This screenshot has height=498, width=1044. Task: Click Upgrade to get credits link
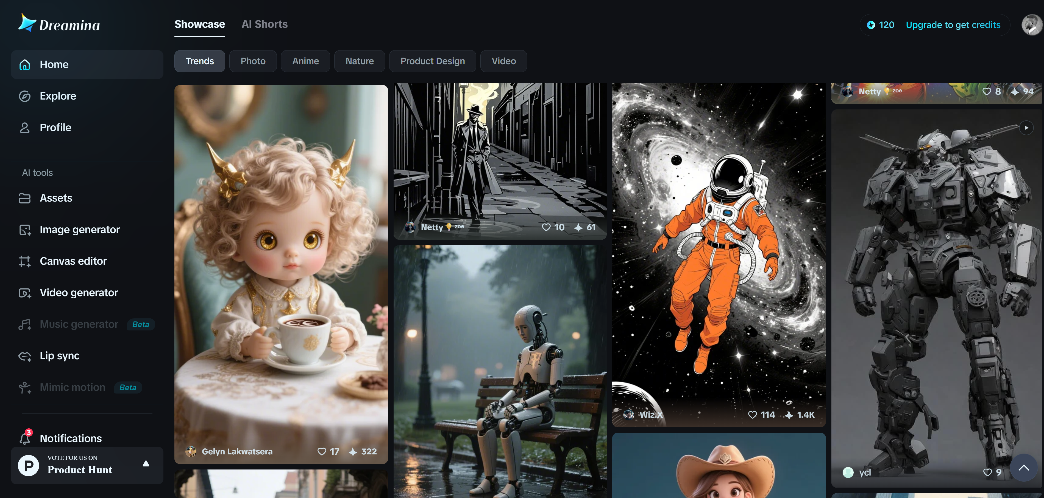pyautogui.click(x=953, y=25)
